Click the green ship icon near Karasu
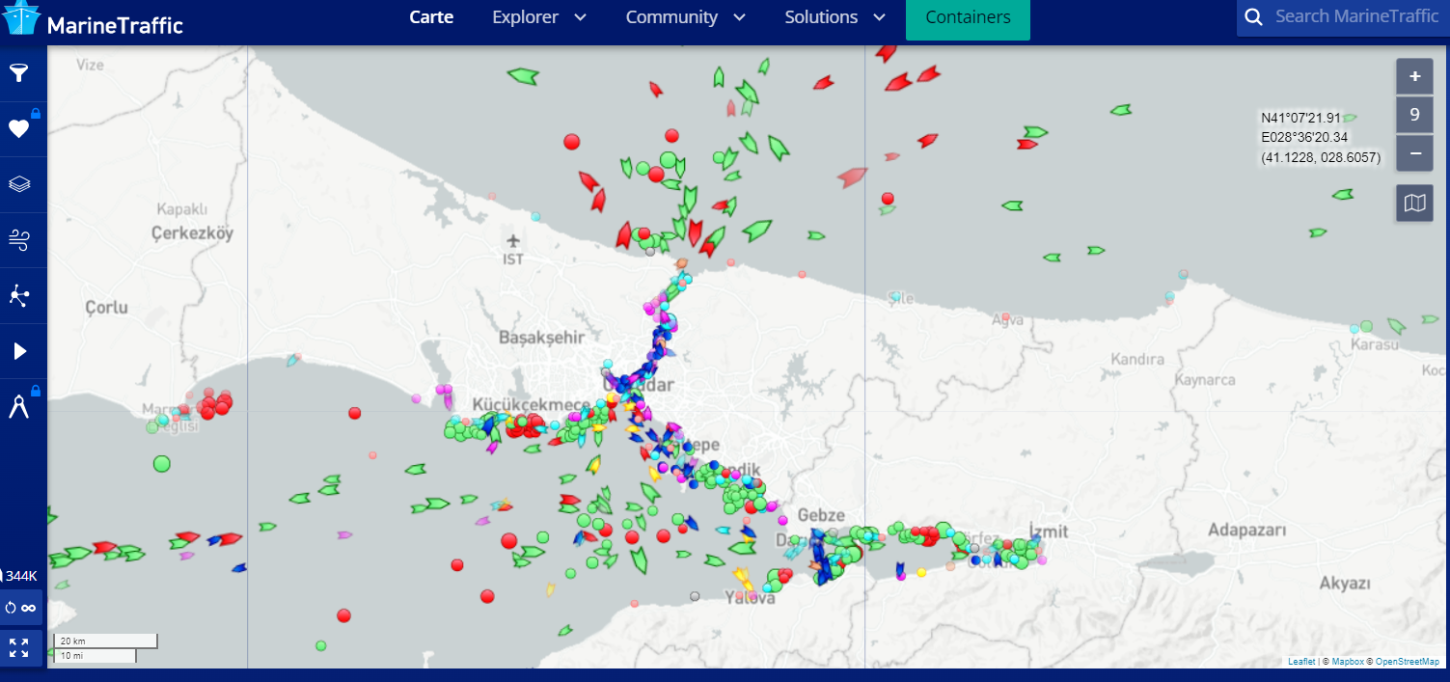This screenshot has width=1450, height=682. [x=1396, y=326]
